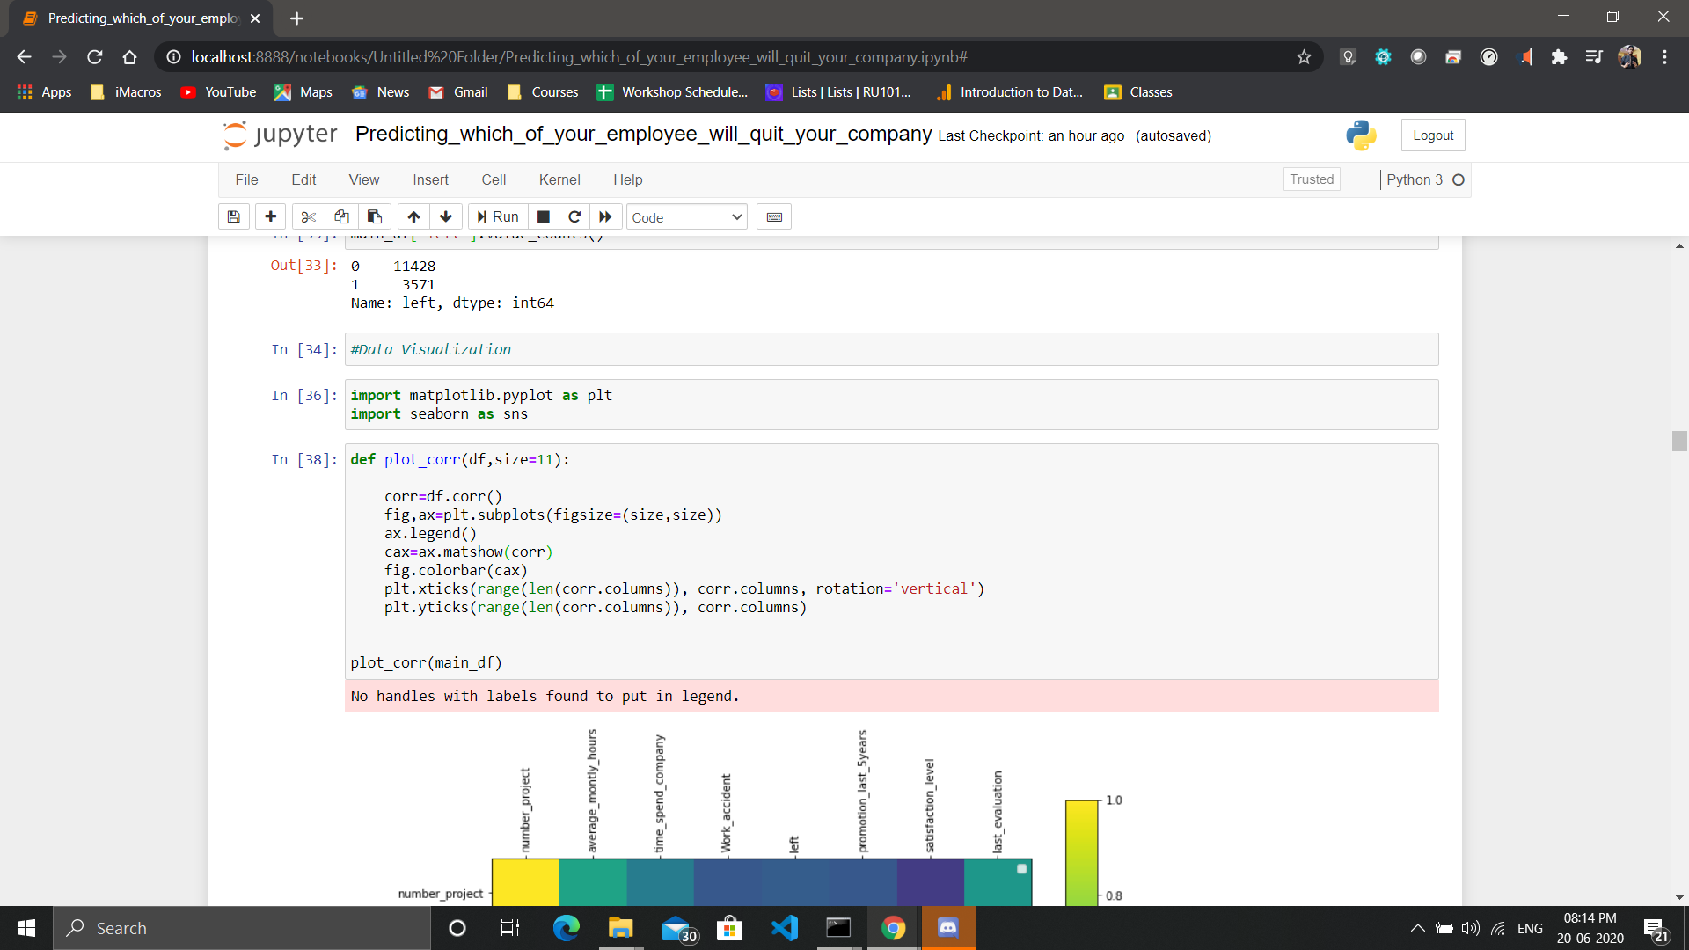Open the command palette keyboard icon
The width and height of the screenshot is (1689, 950).
[x=774, y=216]
